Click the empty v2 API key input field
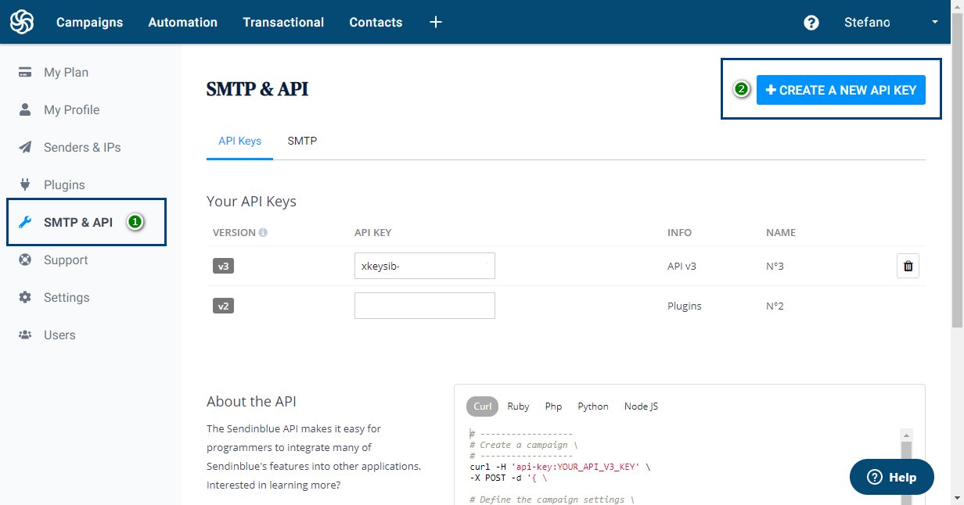 pyautogui.click(x=425, y=306)
